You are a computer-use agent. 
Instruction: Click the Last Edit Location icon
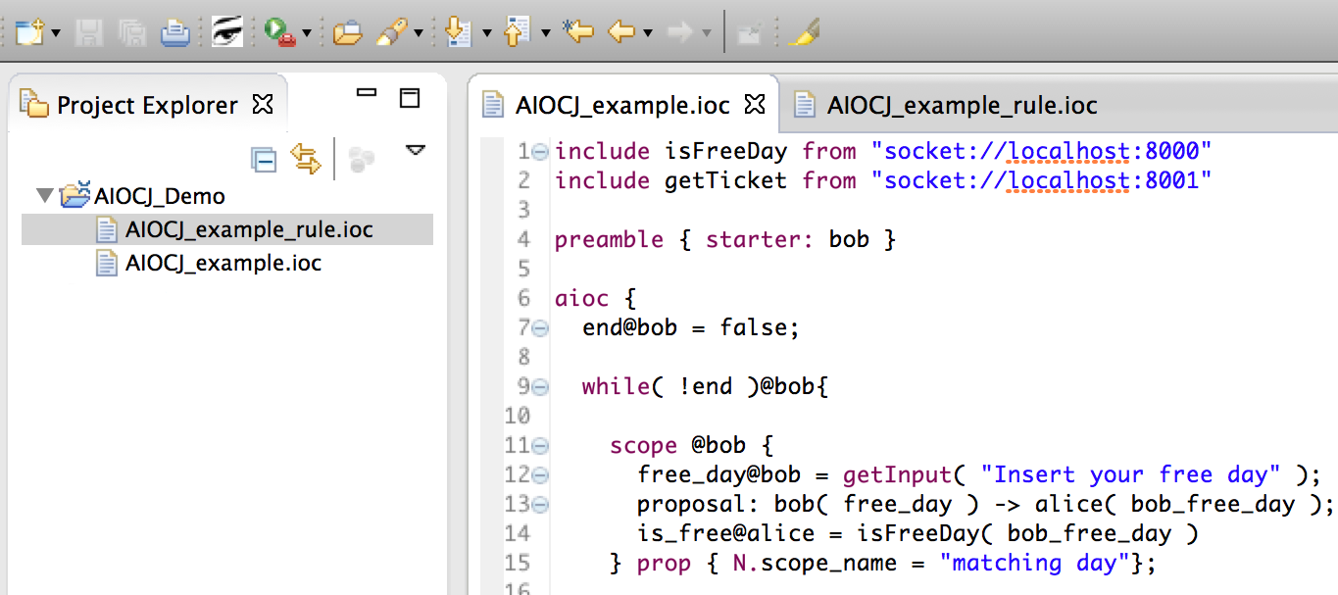click(x=578, y=32)
